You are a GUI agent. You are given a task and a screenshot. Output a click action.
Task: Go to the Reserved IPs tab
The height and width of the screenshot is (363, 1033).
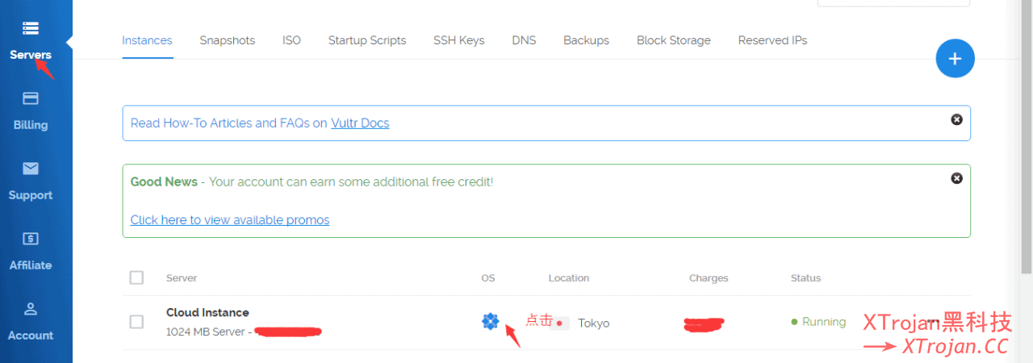772,40
